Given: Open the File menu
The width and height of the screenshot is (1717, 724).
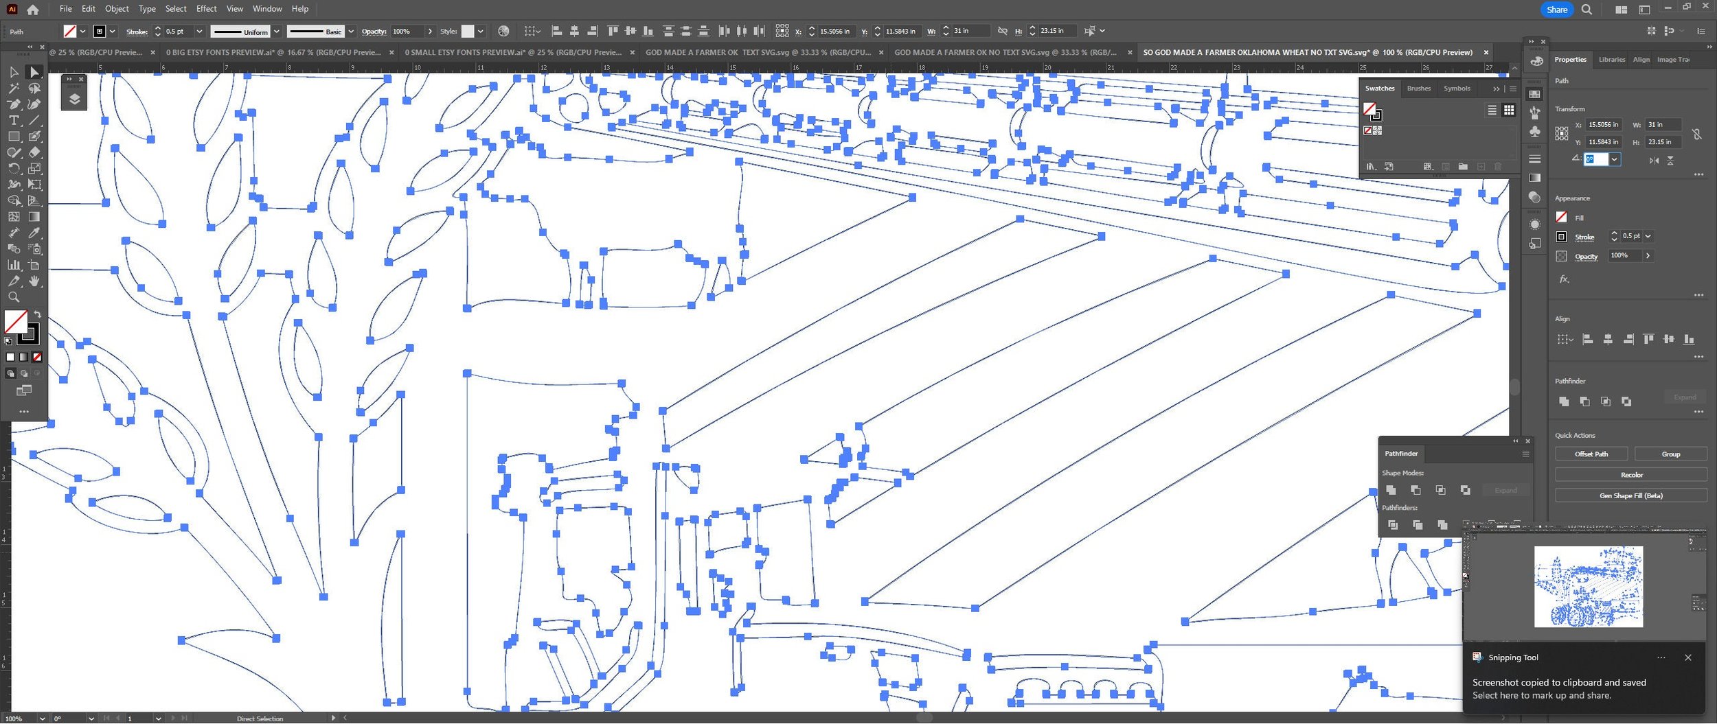Looking at the screenshot, I should coord(66,9).
